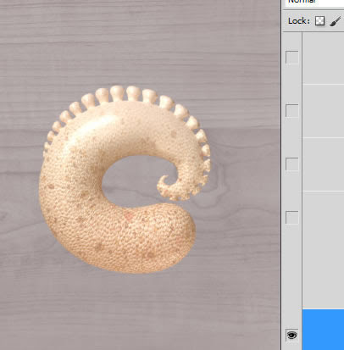Screen dimensions: 344x350
Task: Open the Normal blend mode dropdown
Action: (x=314, y=3)
